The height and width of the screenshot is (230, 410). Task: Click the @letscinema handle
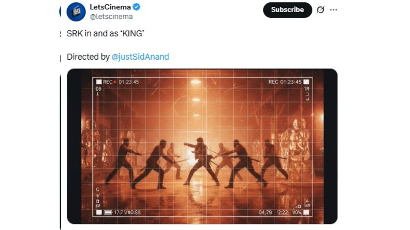111,16
